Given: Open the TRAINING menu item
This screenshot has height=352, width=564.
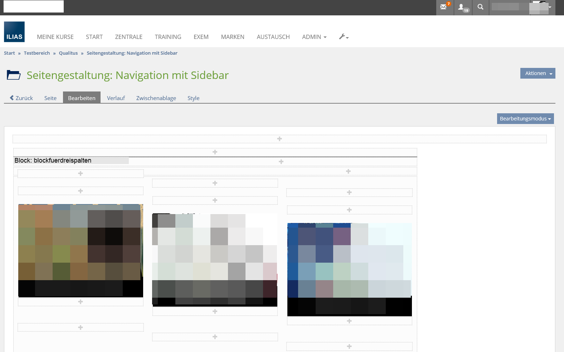Looking at the screenshot, I should tap(168, 37).
